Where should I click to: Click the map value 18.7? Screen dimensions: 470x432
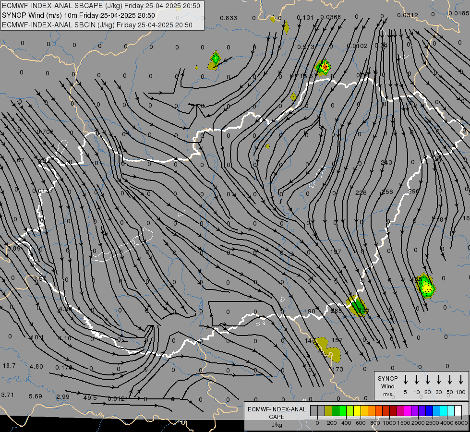click(9, 365)
